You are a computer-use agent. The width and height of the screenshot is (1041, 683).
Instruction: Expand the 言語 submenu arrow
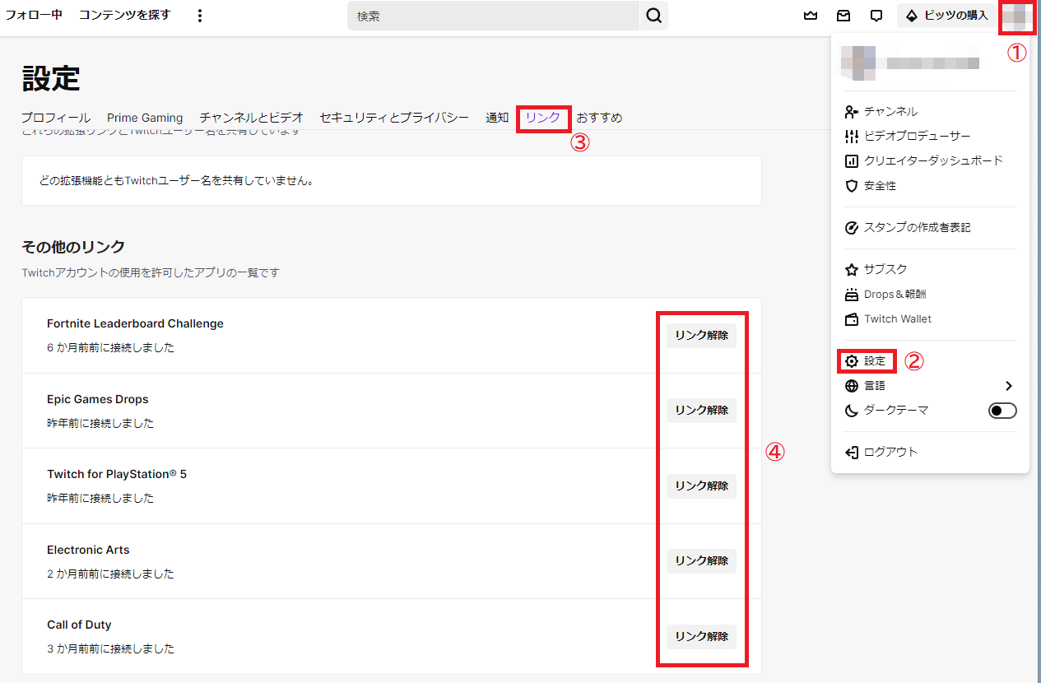(x=1009, y=386)
